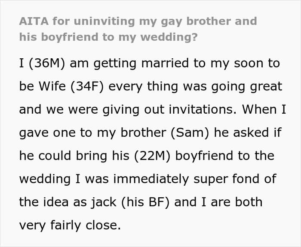Viewport: 301px width, 247px height.
Task: Click the word "idea" in the paragraph
Action: [x=64, y=202]
